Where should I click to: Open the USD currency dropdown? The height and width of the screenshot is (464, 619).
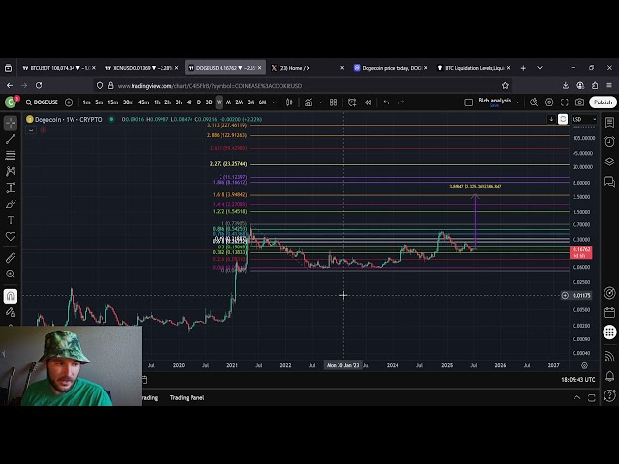580,119
